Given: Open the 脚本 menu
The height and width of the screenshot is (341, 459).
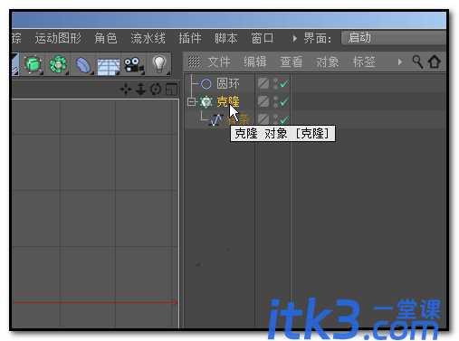Looking at the screenshot, I should (x=226, y=38).
